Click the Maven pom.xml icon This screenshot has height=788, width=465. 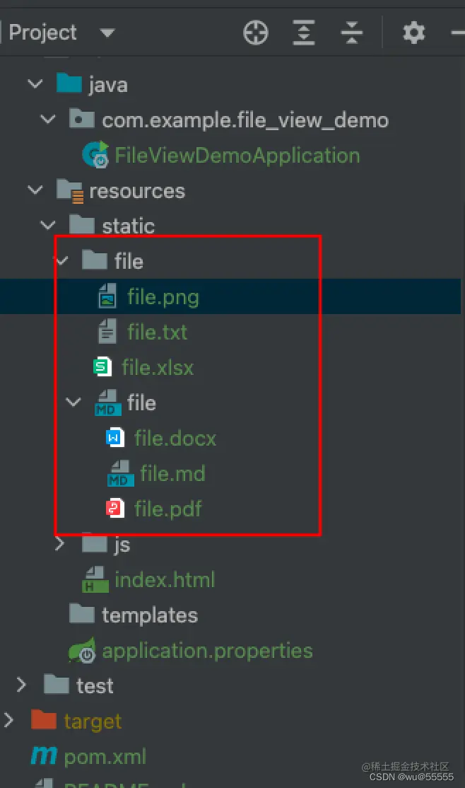coord(44,755)
